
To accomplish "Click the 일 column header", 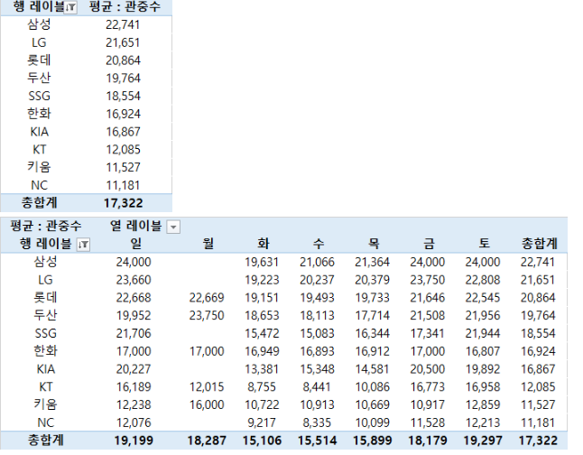I will tap(136, 244).
